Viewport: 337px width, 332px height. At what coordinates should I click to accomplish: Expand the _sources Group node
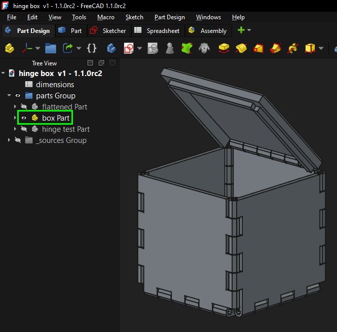tap(9, 140)
